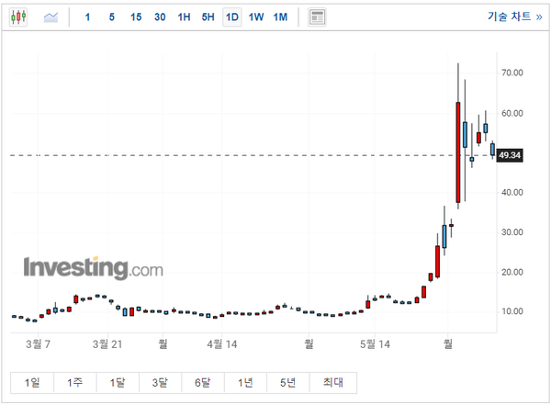Choose the 15 minute interval
Viewport: 551px width, 405px height.
(136, 17)
